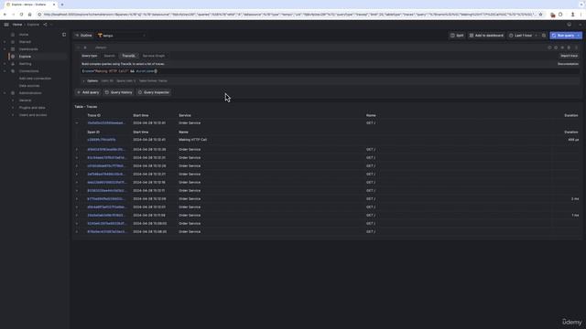Collapse the Connections section in sidebar
The image size is (586, 329).
[5, 71]
